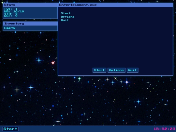The height and width of the screenshot is (132, 176).
Task: Click the Enterteinment.exe title bar
Action: click(115, 5)
